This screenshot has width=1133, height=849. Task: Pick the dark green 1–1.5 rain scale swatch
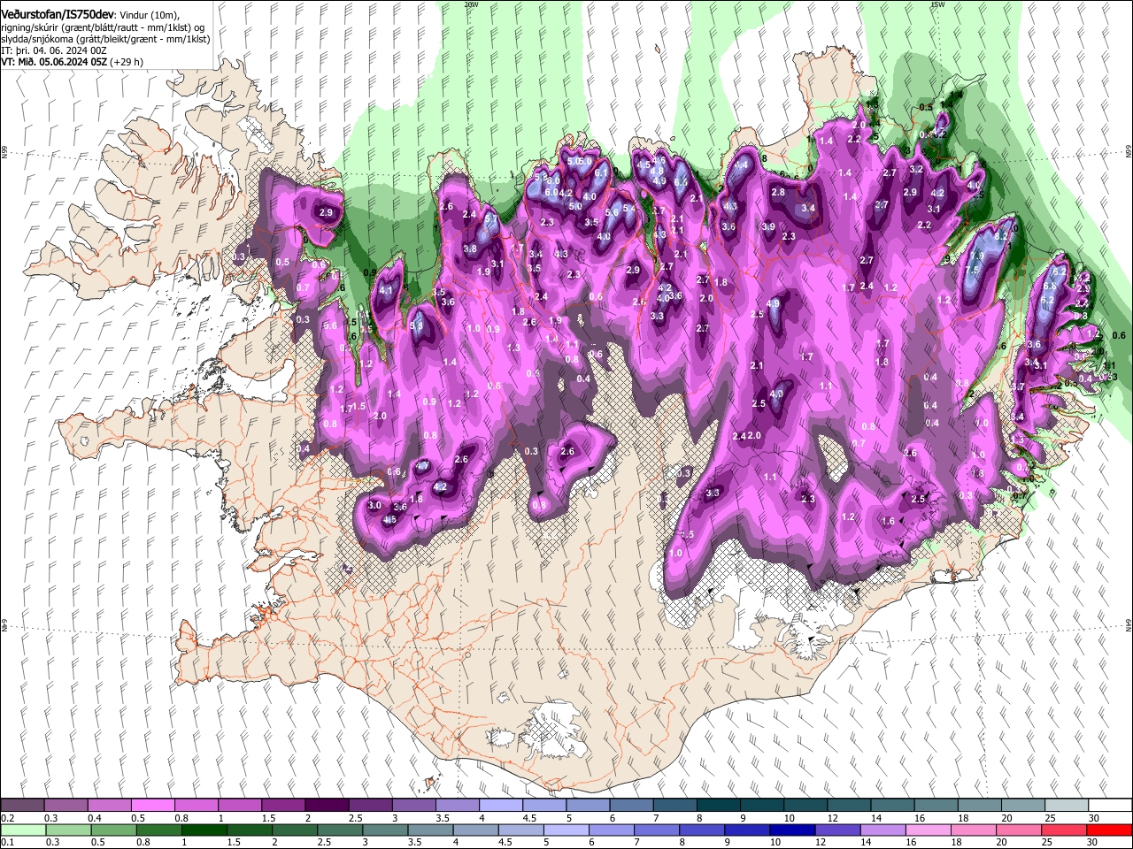click(204, 830)
